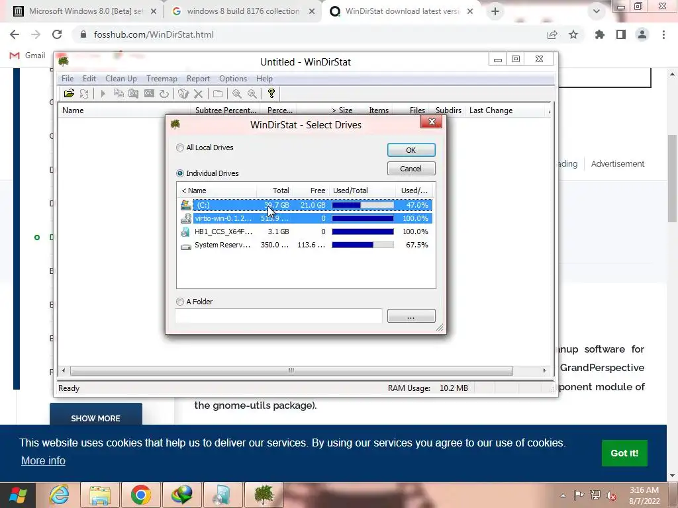Click the Zoom In magnifier toolbar icon
678x508 pixels.
click(236, 93)
